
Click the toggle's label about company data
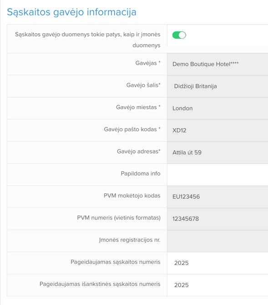point(88,40)
